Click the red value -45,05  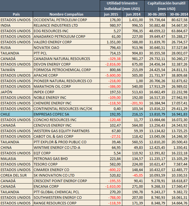133,175
